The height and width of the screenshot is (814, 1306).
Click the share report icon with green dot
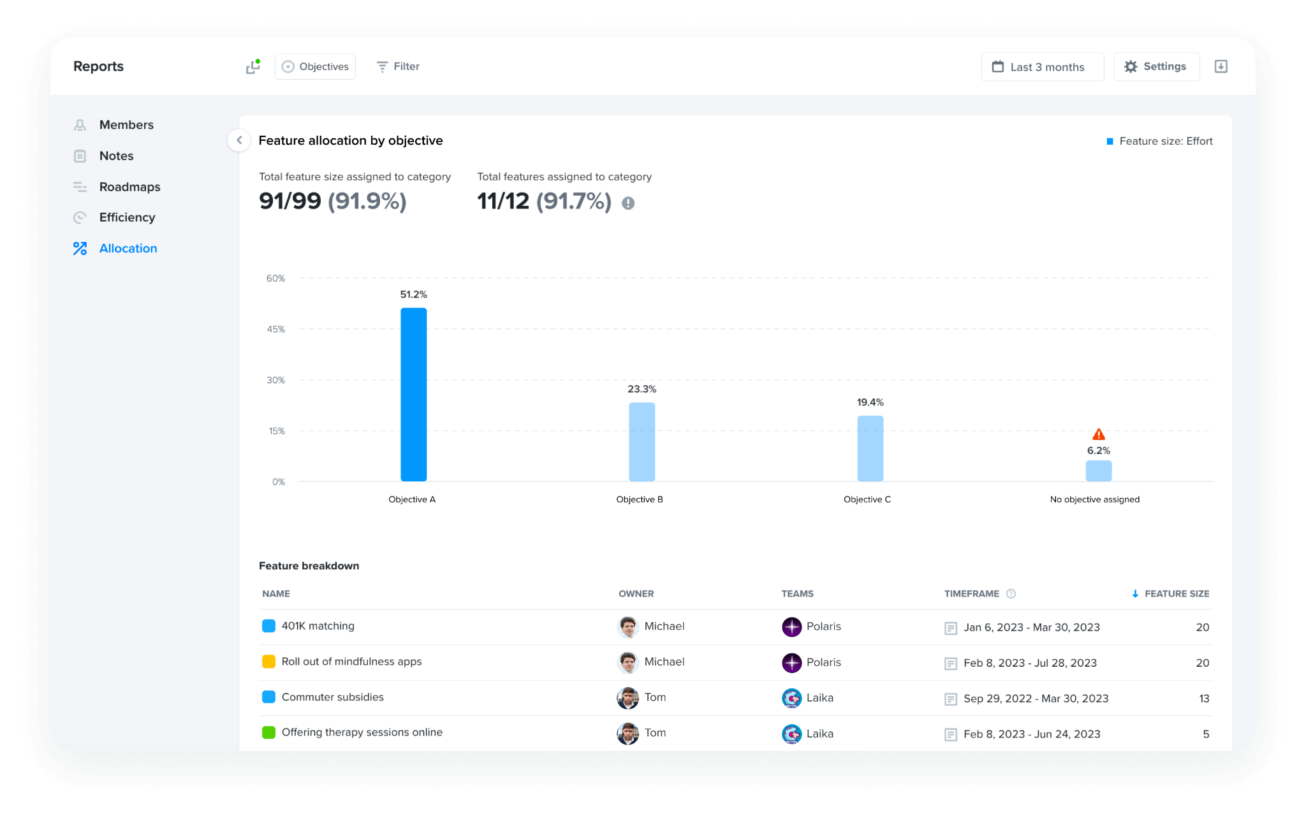252,66
